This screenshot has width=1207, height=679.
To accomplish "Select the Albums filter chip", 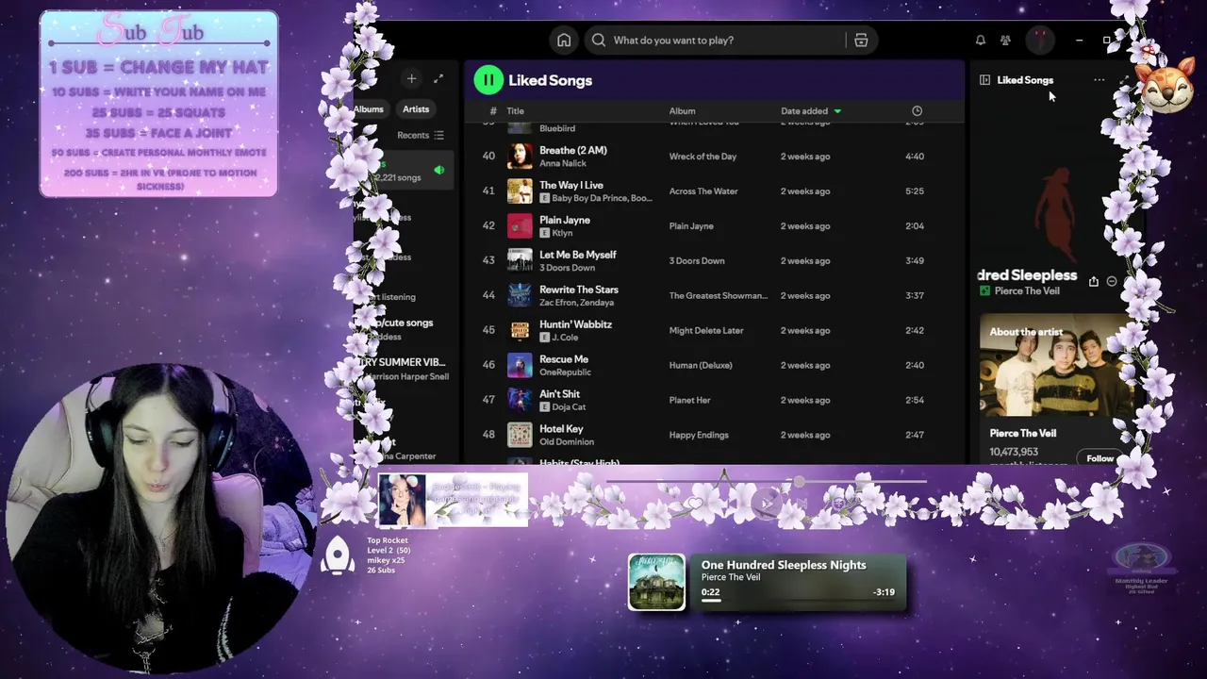I will point(370,109).
